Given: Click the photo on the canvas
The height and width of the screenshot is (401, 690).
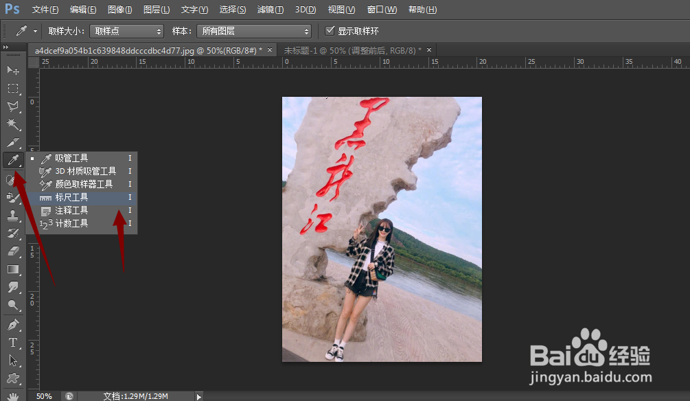Looking at the screenshot, I should [x=382, y=229].
